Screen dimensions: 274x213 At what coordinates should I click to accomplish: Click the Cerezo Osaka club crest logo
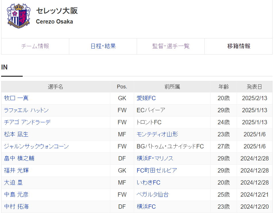point(18,16)
